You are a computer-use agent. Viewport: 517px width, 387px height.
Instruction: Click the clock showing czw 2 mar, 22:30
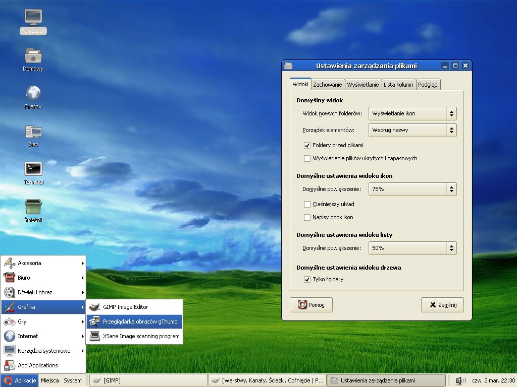coord(494,380)
